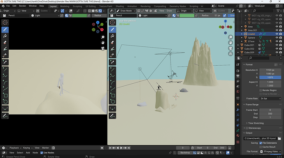The height and width of the screenshot is (158, 284).
Task: Select the Cursor tool in the right viewport
Action: click(112, 23)
